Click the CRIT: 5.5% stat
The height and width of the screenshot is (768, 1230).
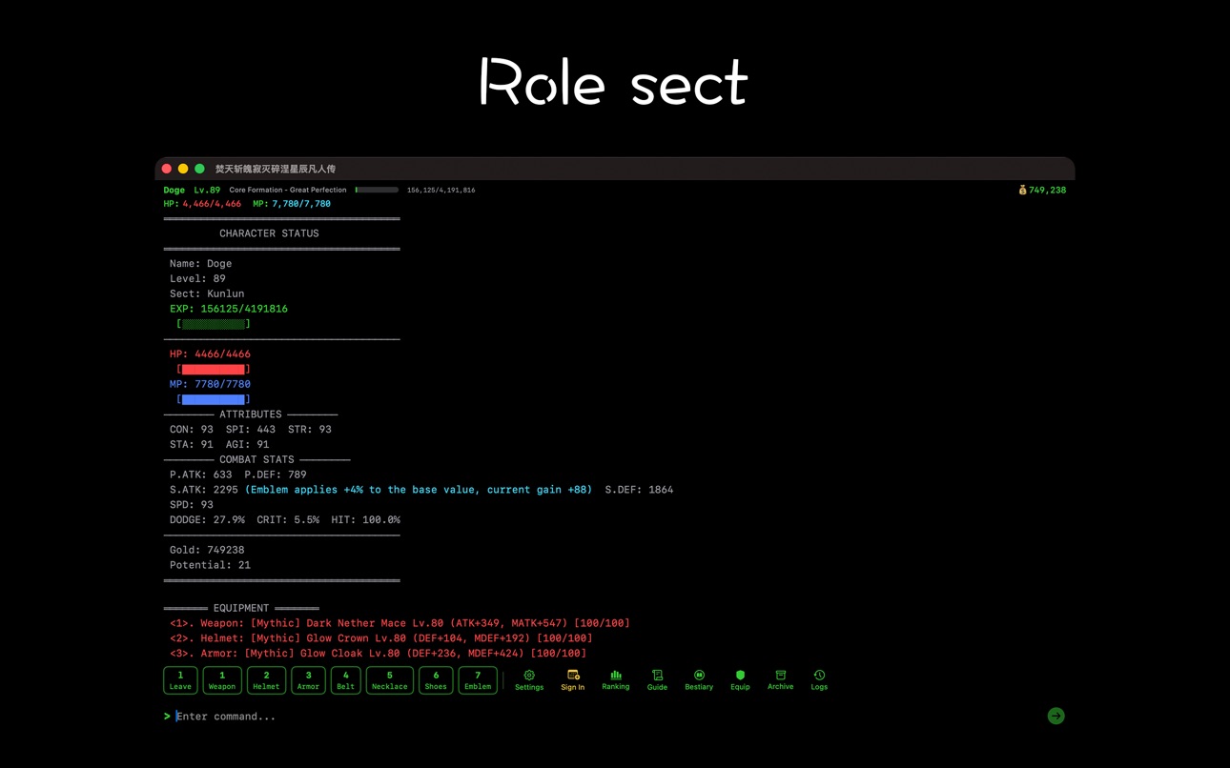pyautogui.click(x=288, y=520)
